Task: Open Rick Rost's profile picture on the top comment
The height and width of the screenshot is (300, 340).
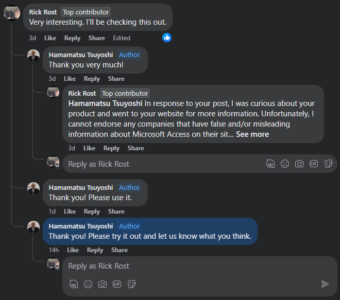Action: tap(12, 13)
